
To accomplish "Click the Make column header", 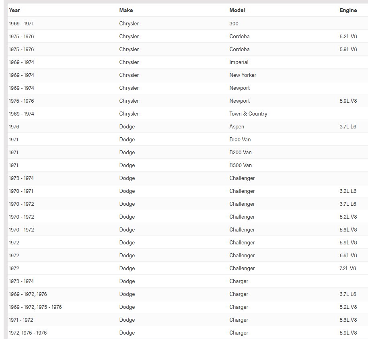I will point(126,10).
